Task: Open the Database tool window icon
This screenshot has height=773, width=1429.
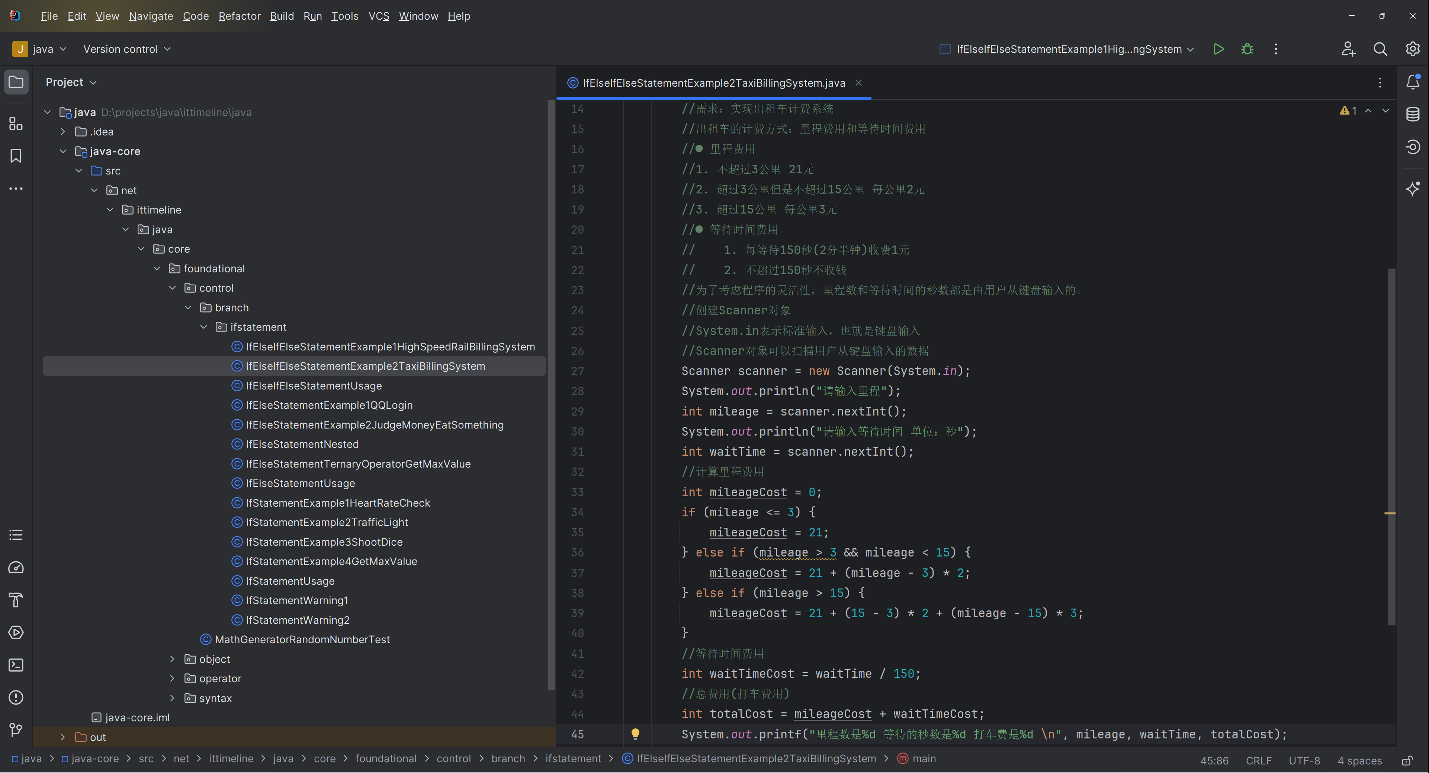Action: 1412,114
